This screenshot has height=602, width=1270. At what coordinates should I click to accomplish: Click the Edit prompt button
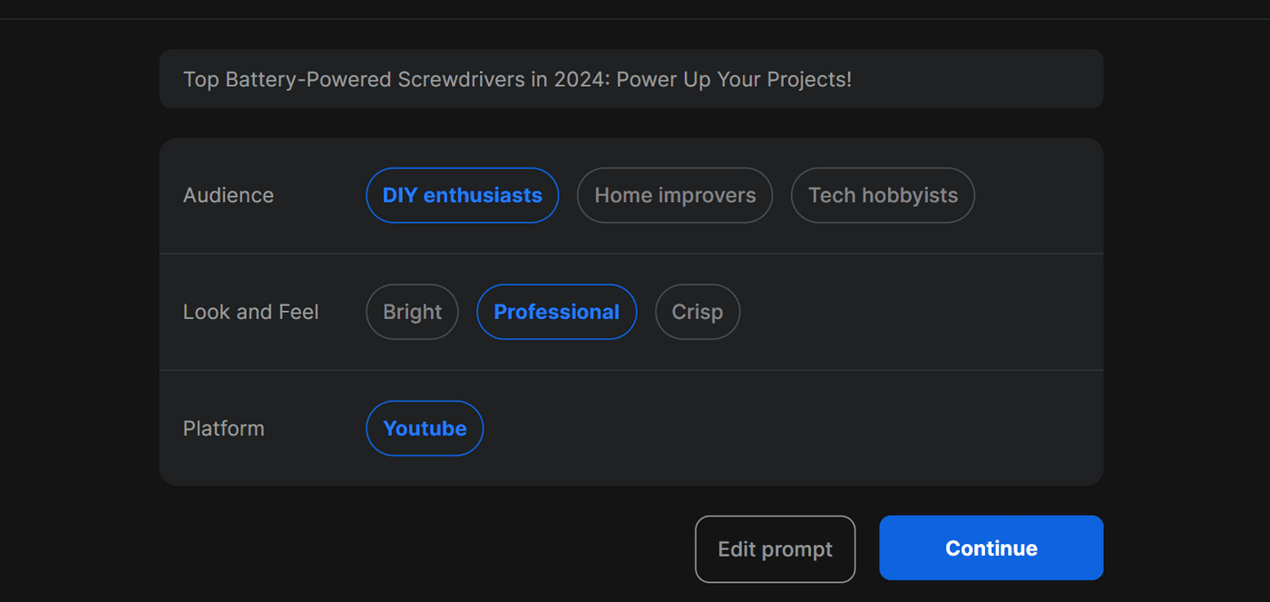pos(775,549)
